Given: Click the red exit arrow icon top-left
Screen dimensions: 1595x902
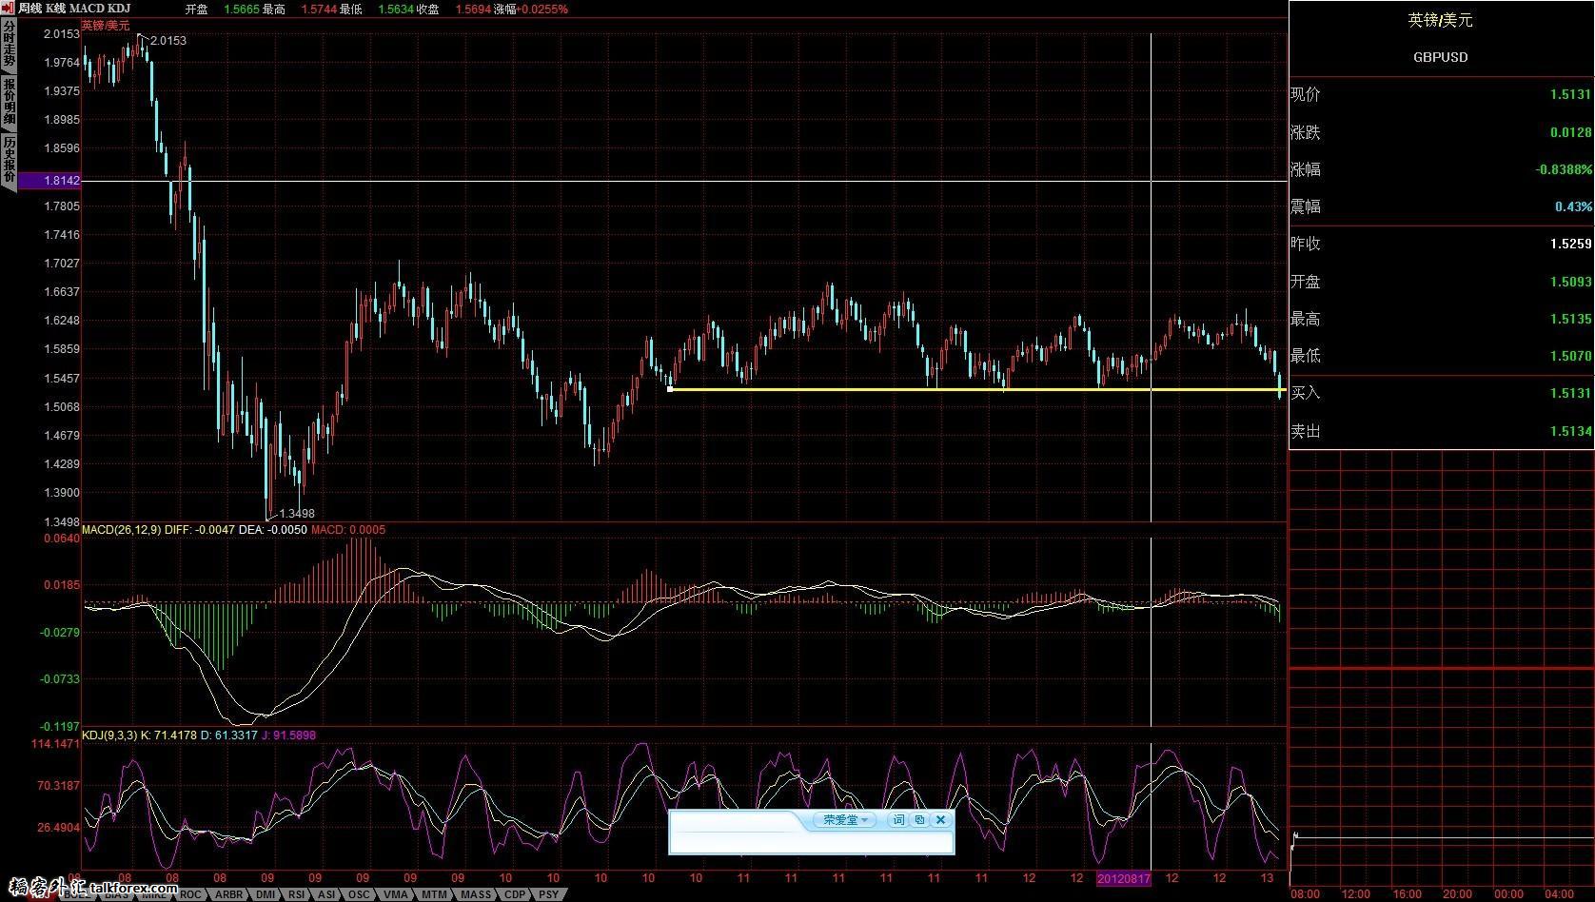Looking at the screenshot, I should (9, 8).
